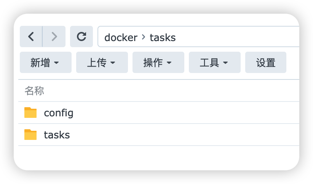313x184 pixels.
Task: Click the tasks folder icon
Action: (x=30, y=135)
